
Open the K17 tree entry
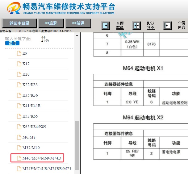pos(26,64)
